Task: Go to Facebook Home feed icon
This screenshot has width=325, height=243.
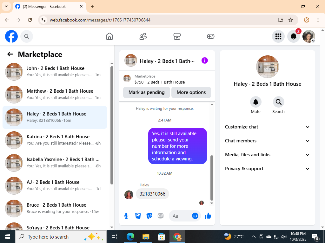Action: tap(109, 36)
